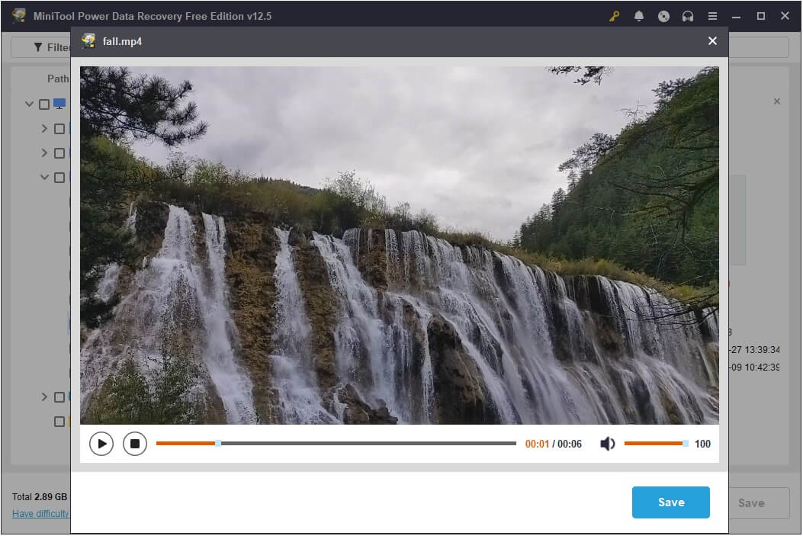Check the third child tree node checkbox
The width and height of the screenshot is (803, 536).
tap(59, 178)
